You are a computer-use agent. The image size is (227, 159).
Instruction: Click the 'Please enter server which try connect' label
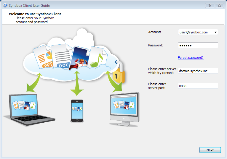pyautogui.click(x=162, y=71)
